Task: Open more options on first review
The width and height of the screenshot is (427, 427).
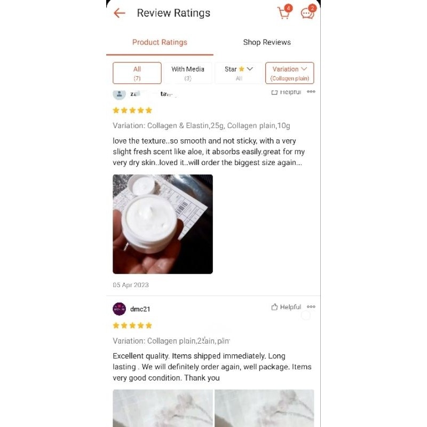Action: (311, 91)
